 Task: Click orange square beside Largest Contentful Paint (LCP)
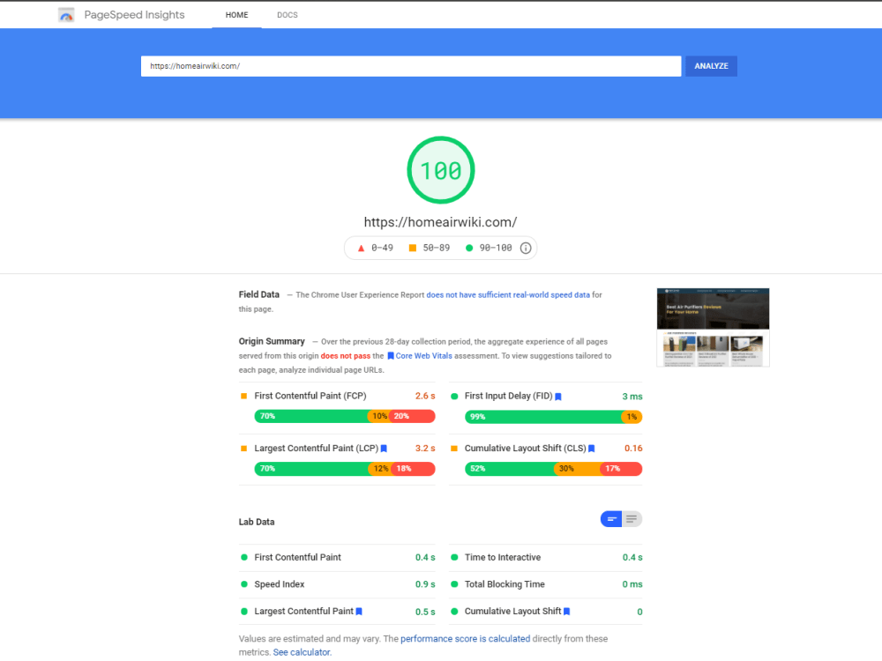[243, 449]
